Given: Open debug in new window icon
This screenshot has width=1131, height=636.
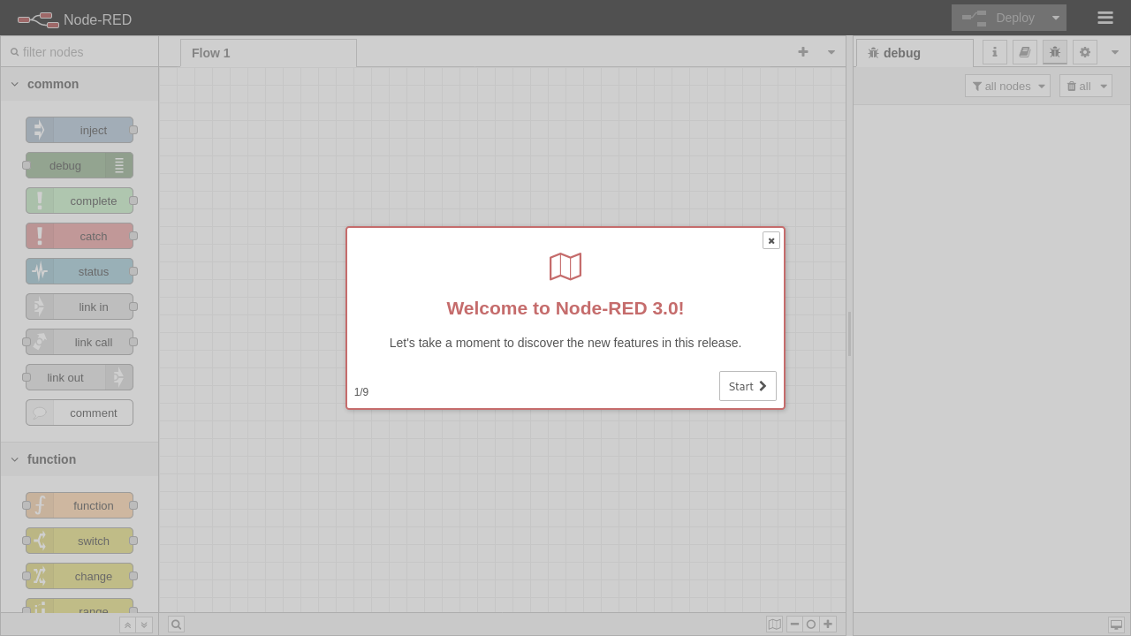Looking at the screenshot, I should (1116, 625).
